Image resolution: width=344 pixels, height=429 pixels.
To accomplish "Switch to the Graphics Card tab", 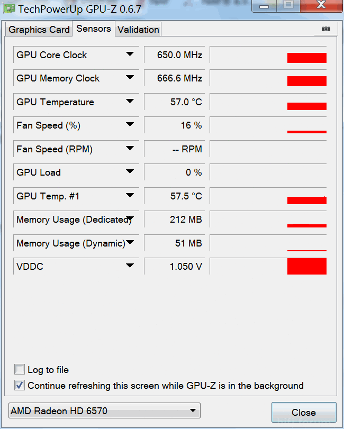I will (x=39, y=29).
